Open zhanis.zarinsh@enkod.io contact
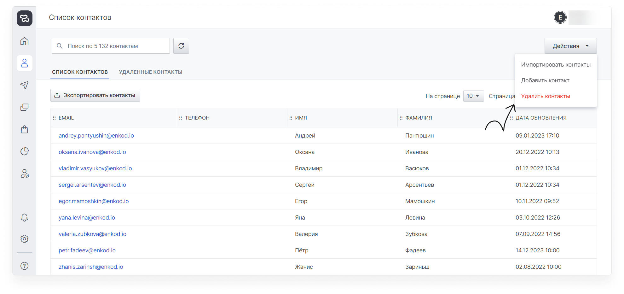The width and height of the screenshot is (624, 294). 91,267
